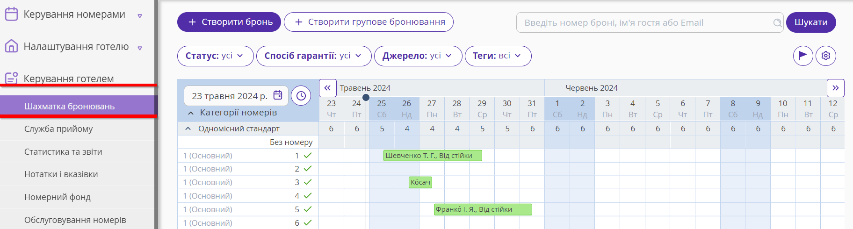853x229 pixels.
Task: Click the green checkmark for room 2
Action: pyautogui.click(x=308, y=169)
